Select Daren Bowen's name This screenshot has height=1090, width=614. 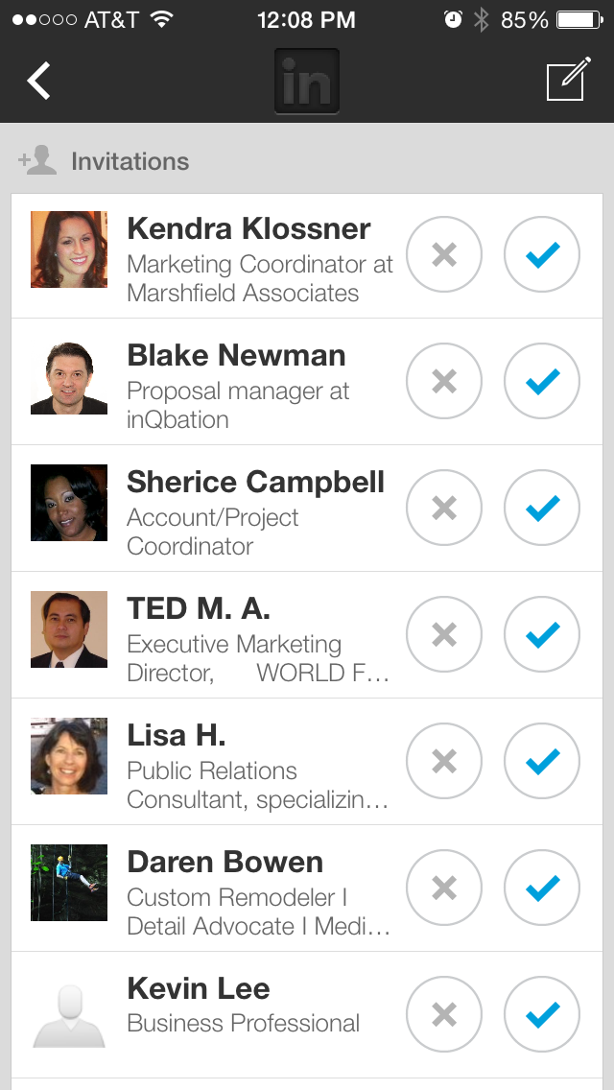[225, 863]
